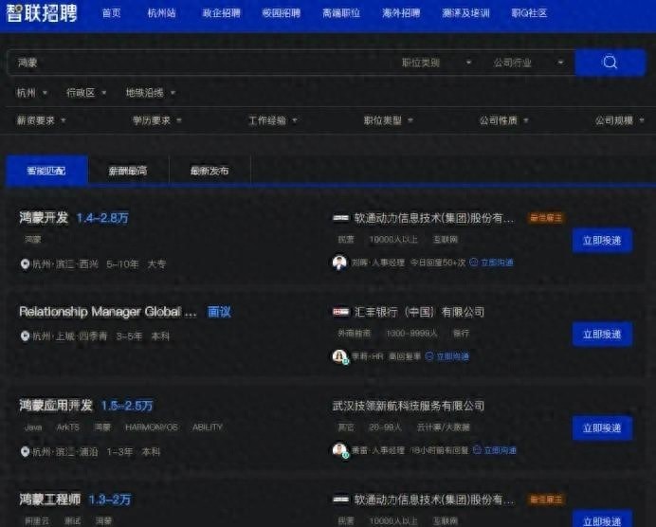656x527 pixels.
Task: Switch to the 薪酬最高 tab
Action: (128, 171)
